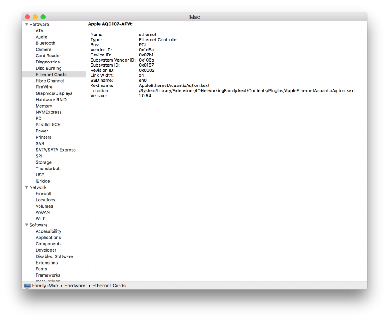Image resolution: width=389 pixels, height=321 pixels.
Task: Select Printers in the sidebar
Action: pyautogui.click(x=44, y=137)
